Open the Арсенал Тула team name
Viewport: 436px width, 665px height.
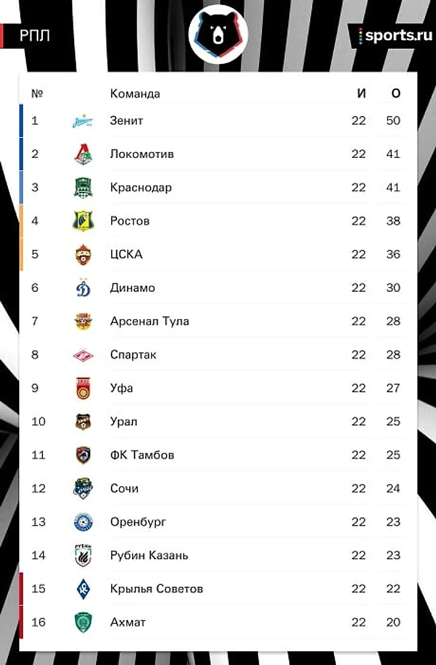click(149, 321)
